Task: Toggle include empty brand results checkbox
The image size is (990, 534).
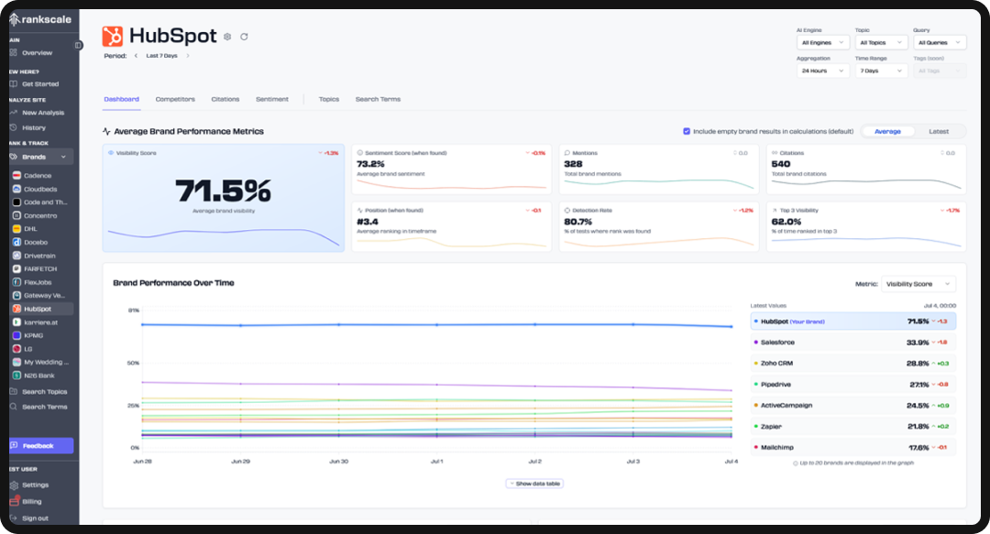Action: coord(687,130)
